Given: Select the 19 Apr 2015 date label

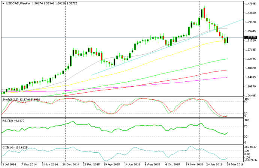Looking at the screenshot, I should pos(112,164).
